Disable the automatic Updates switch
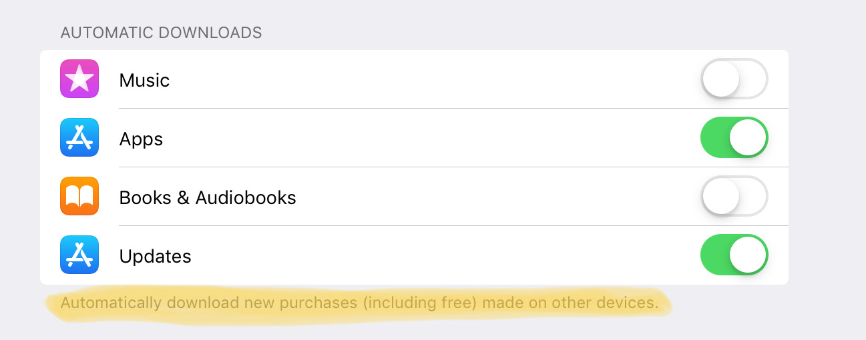 tap(734, 255)
